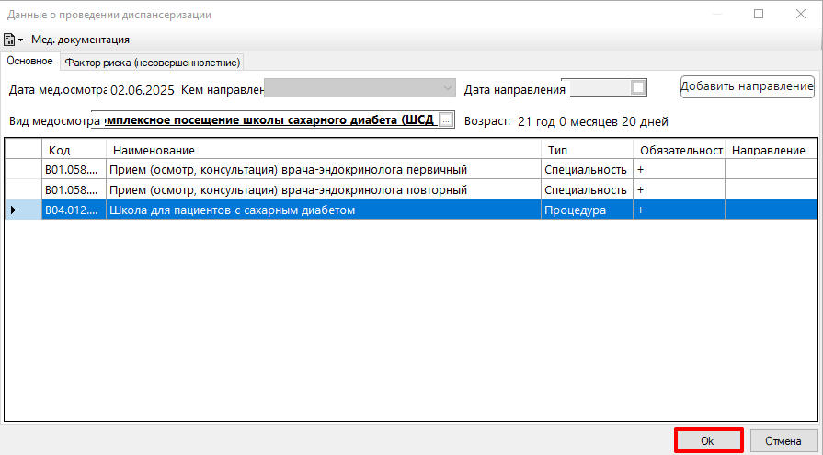Click the ellipsis button beside Вид медосмотра
This screenshot has width=823, height=455.
pos(446,120)
